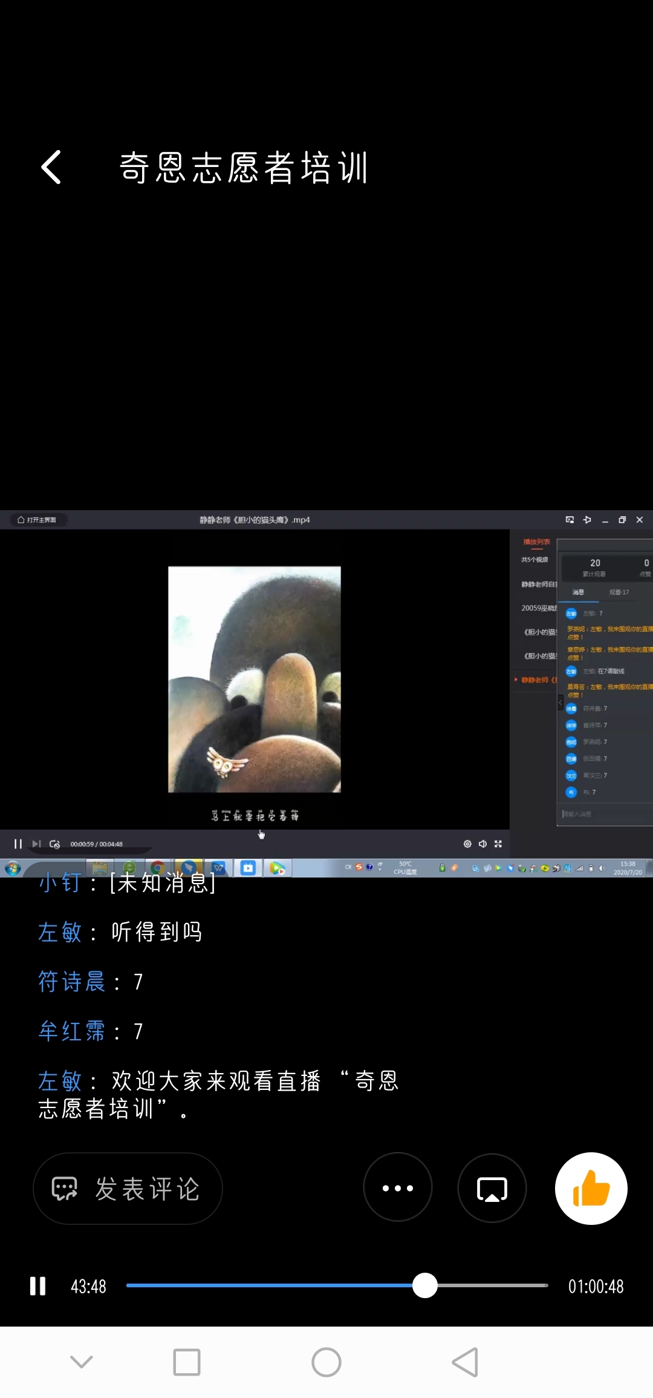
Task: Tap the 发表评论 button
Action: coord(128,1189)
